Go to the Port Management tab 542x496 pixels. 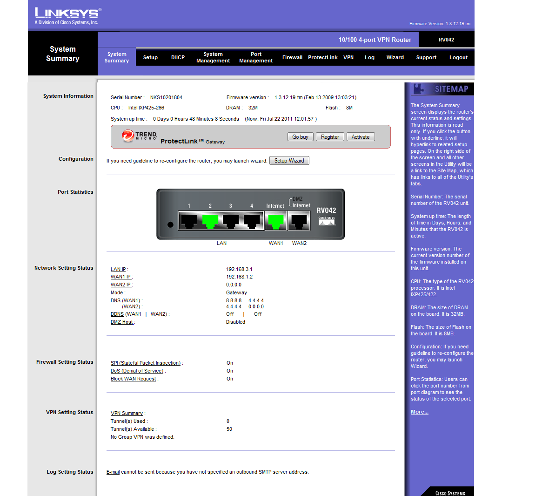click(x=256, y=57)
